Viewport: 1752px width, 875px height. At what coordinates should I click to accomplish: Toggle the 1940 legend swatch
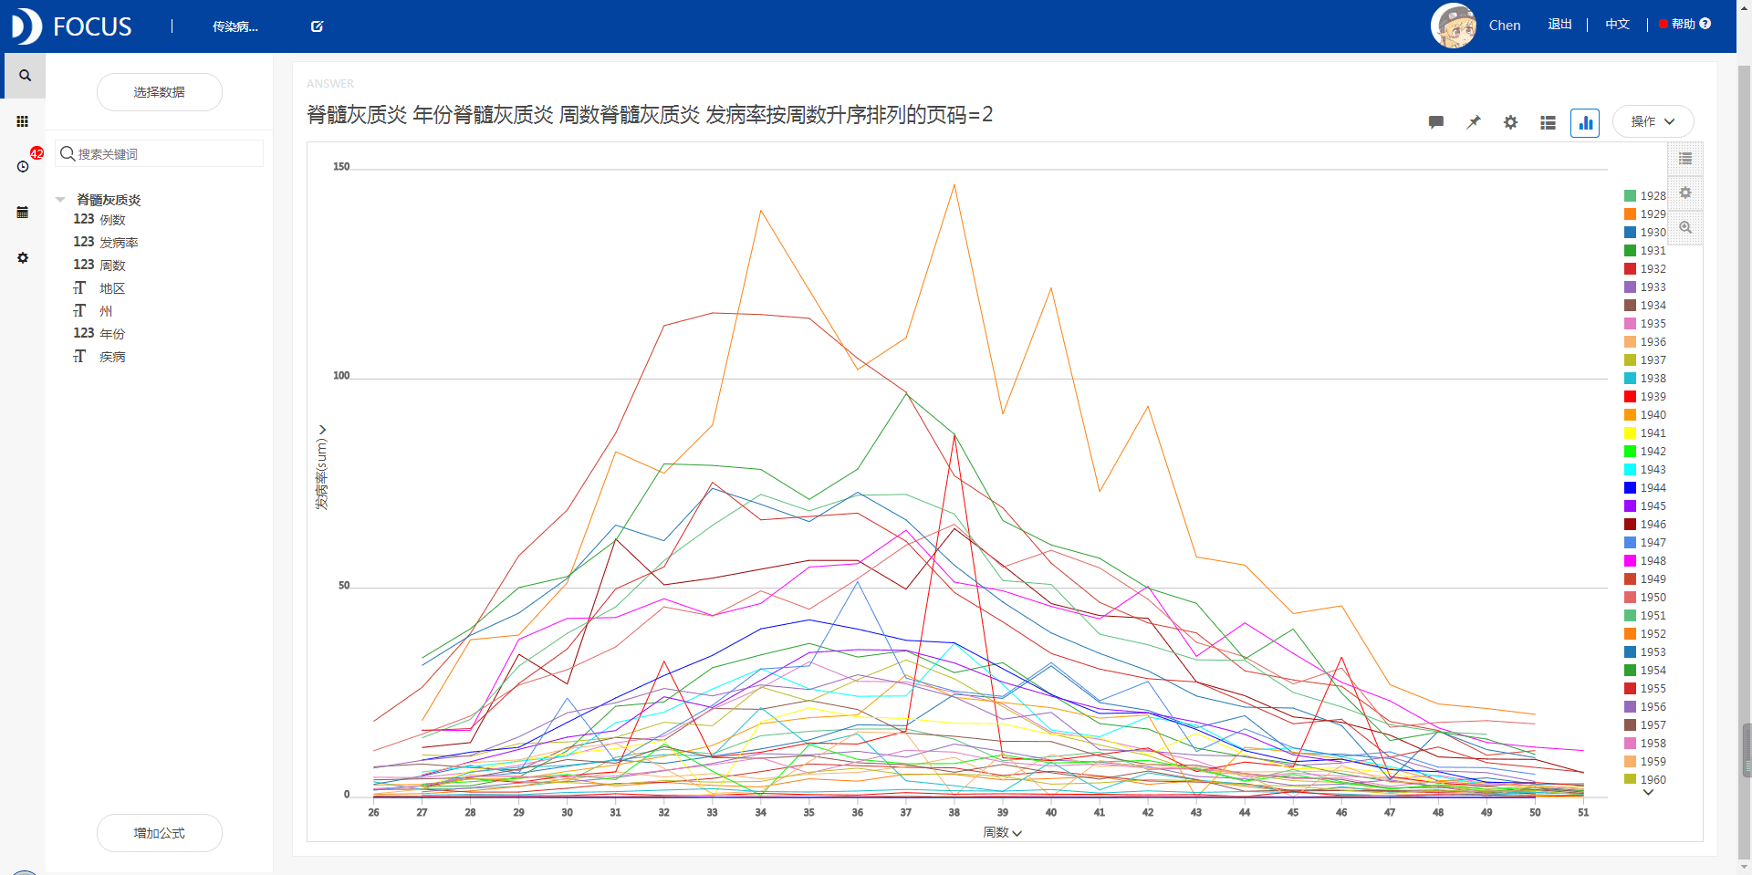coord(1630,414)
